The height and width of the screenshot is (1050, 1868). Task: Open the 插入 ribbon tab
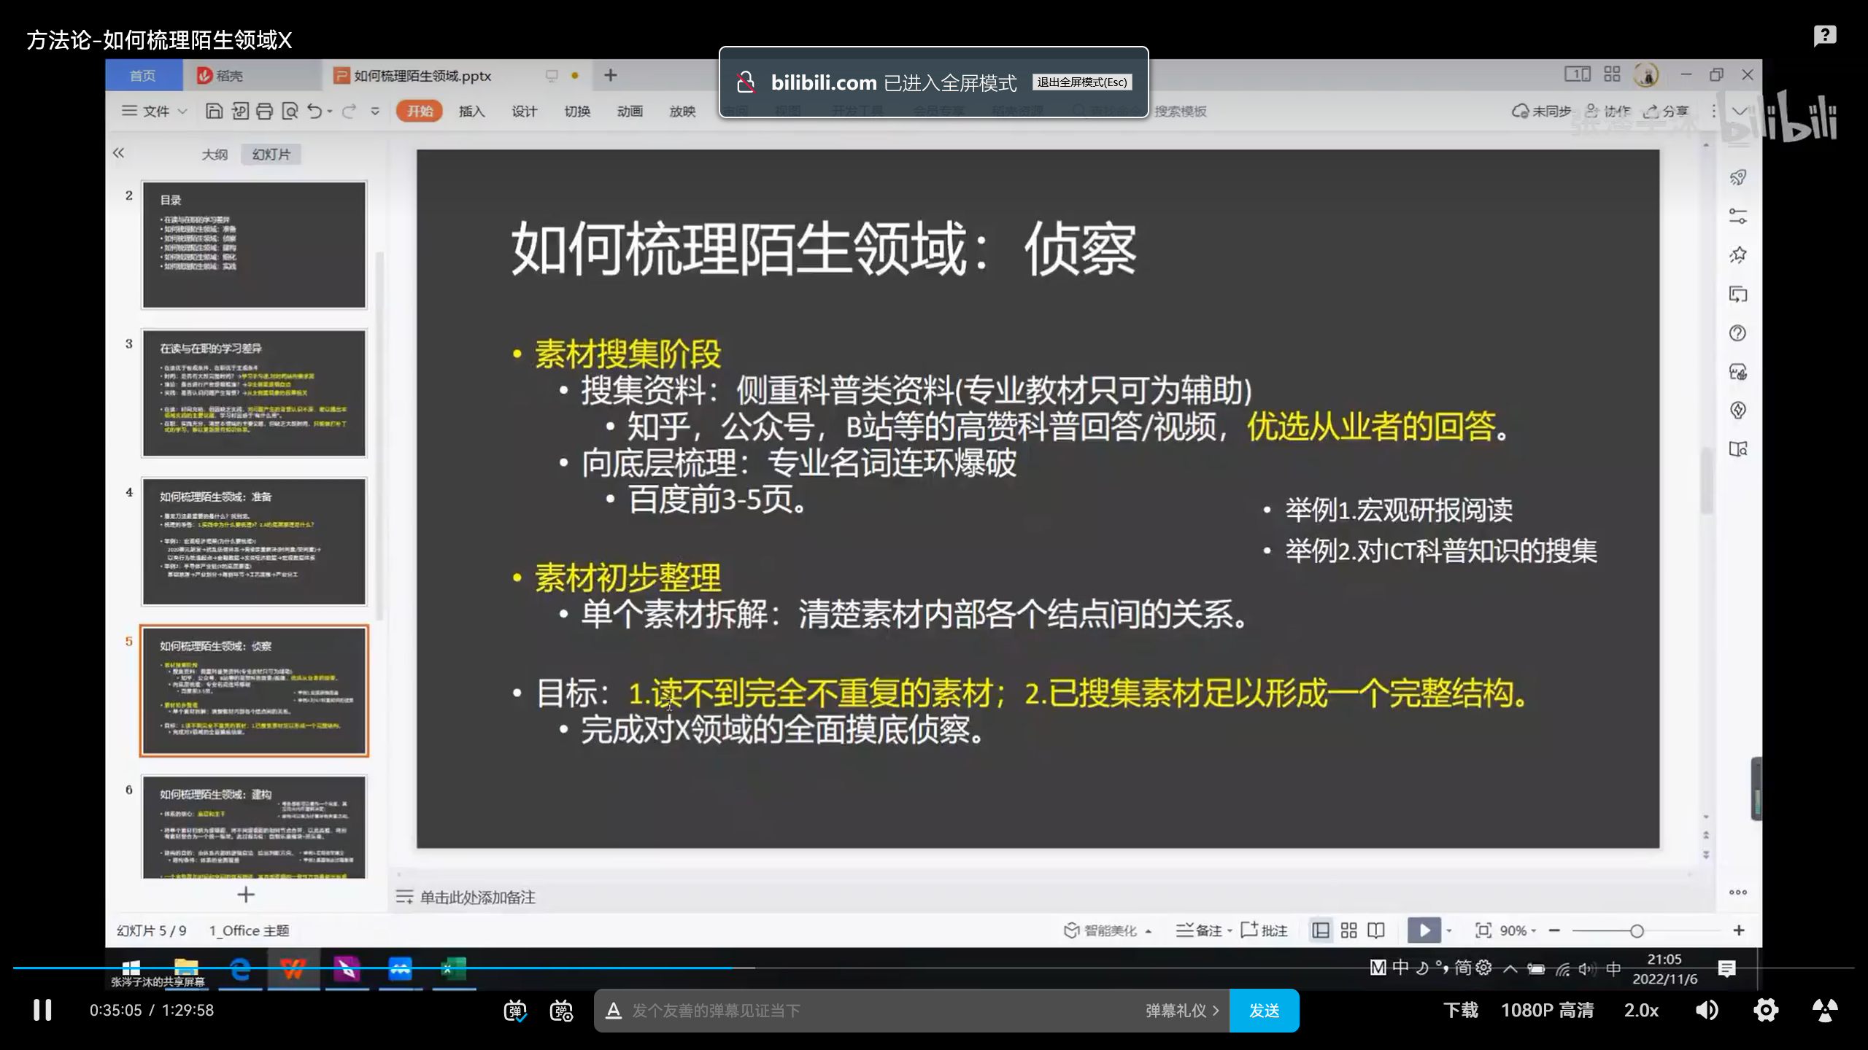[x=471, y=112]
